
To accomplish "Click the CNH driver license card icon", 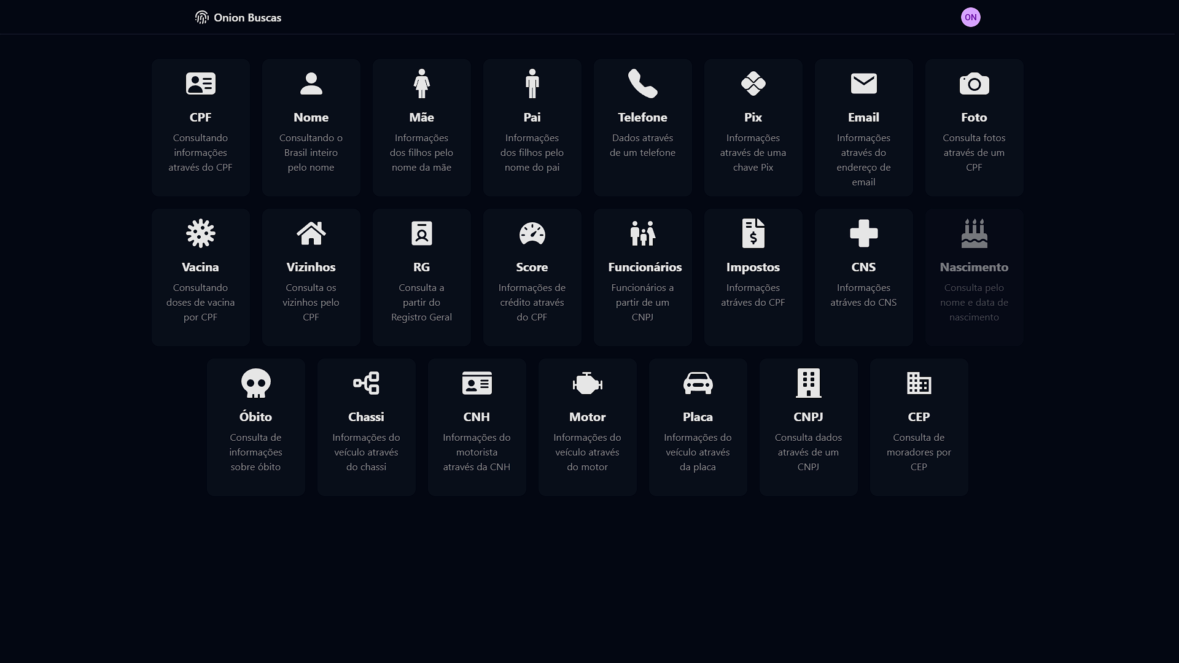I will pyautogui.click(x=477, y=383).
